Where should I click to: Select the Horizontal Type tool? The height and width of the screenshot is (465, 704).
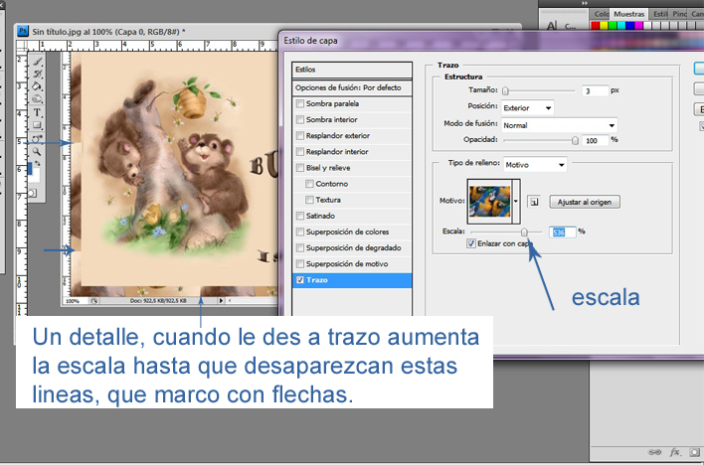point(37,112)
